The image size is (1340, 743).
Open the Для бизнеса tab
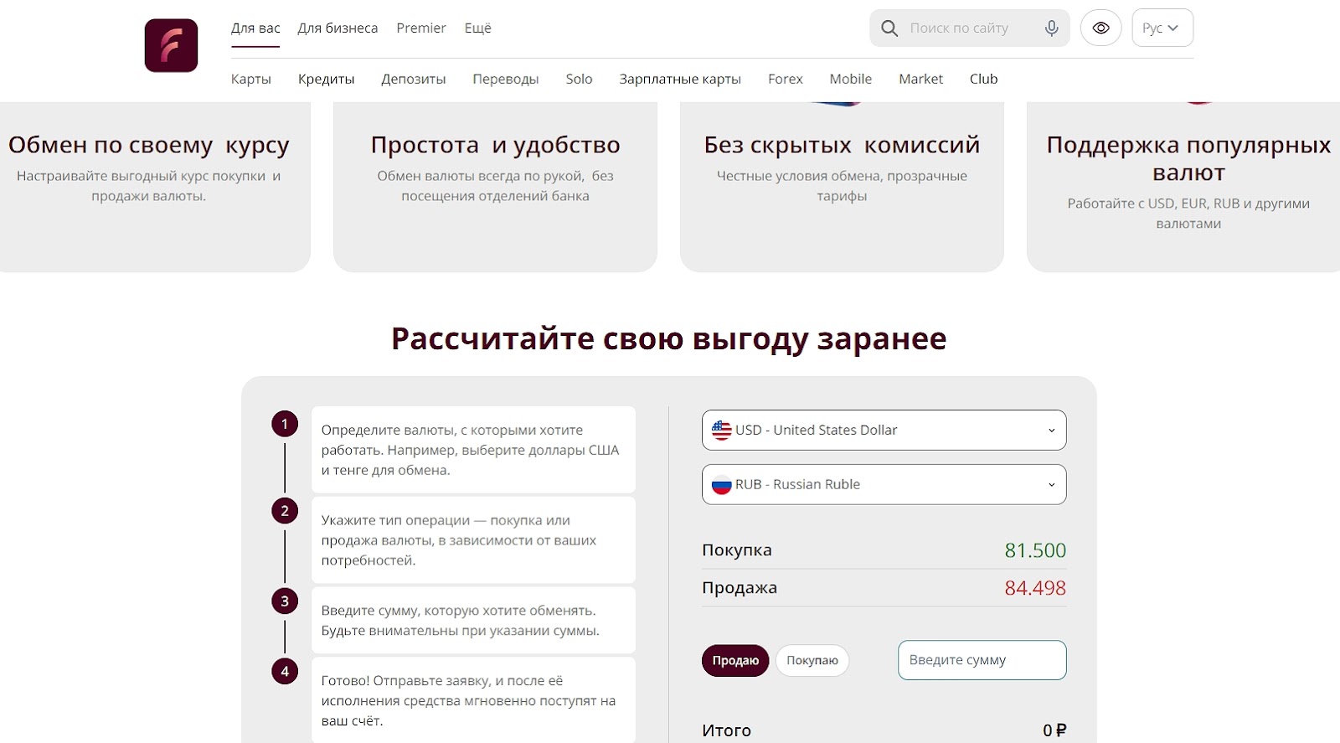tap(338, 28)
